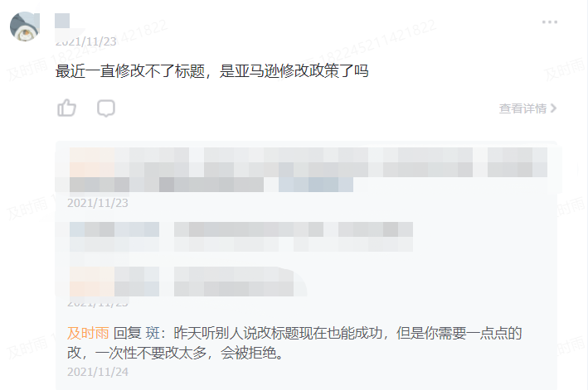Select the blurred gray text of second comment
The width and height of the screenshot is (588, 390).
click(294, 237)
